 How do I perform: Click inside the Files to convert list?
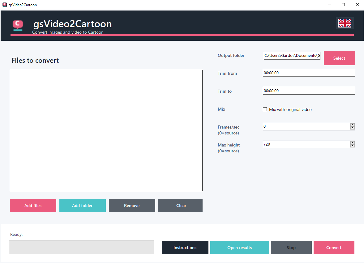pyautogui.click(x=106, y=130)
